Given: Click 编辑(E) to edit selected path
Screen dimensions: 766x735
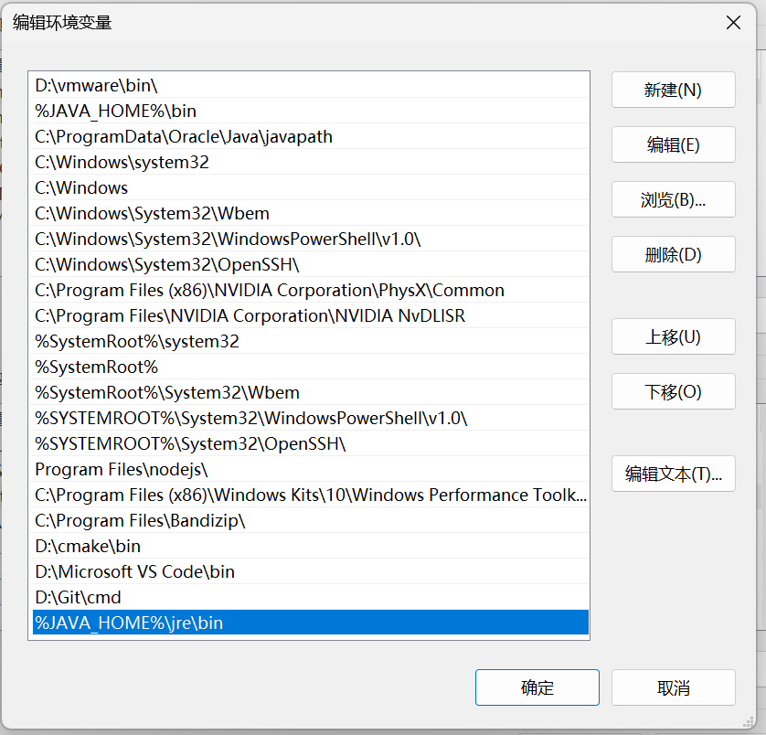Looking at the screenshot, I should [x=673, y=144].
